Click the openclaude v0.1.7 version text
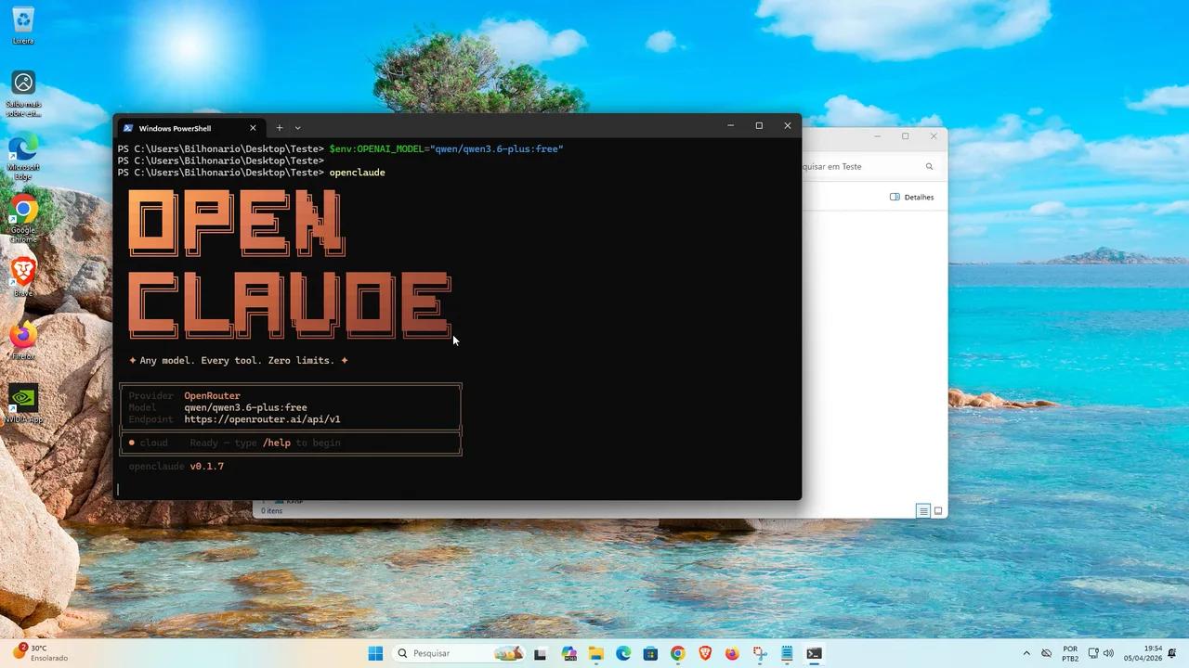 tap(176, 467)
